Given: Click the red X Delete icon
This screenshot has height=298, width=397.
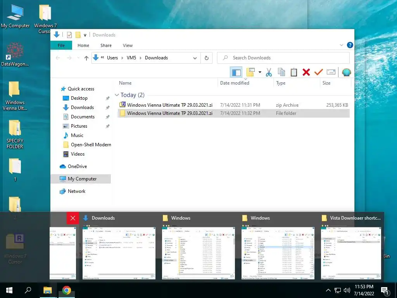Looking at the screenshot, I should point(306,73).
